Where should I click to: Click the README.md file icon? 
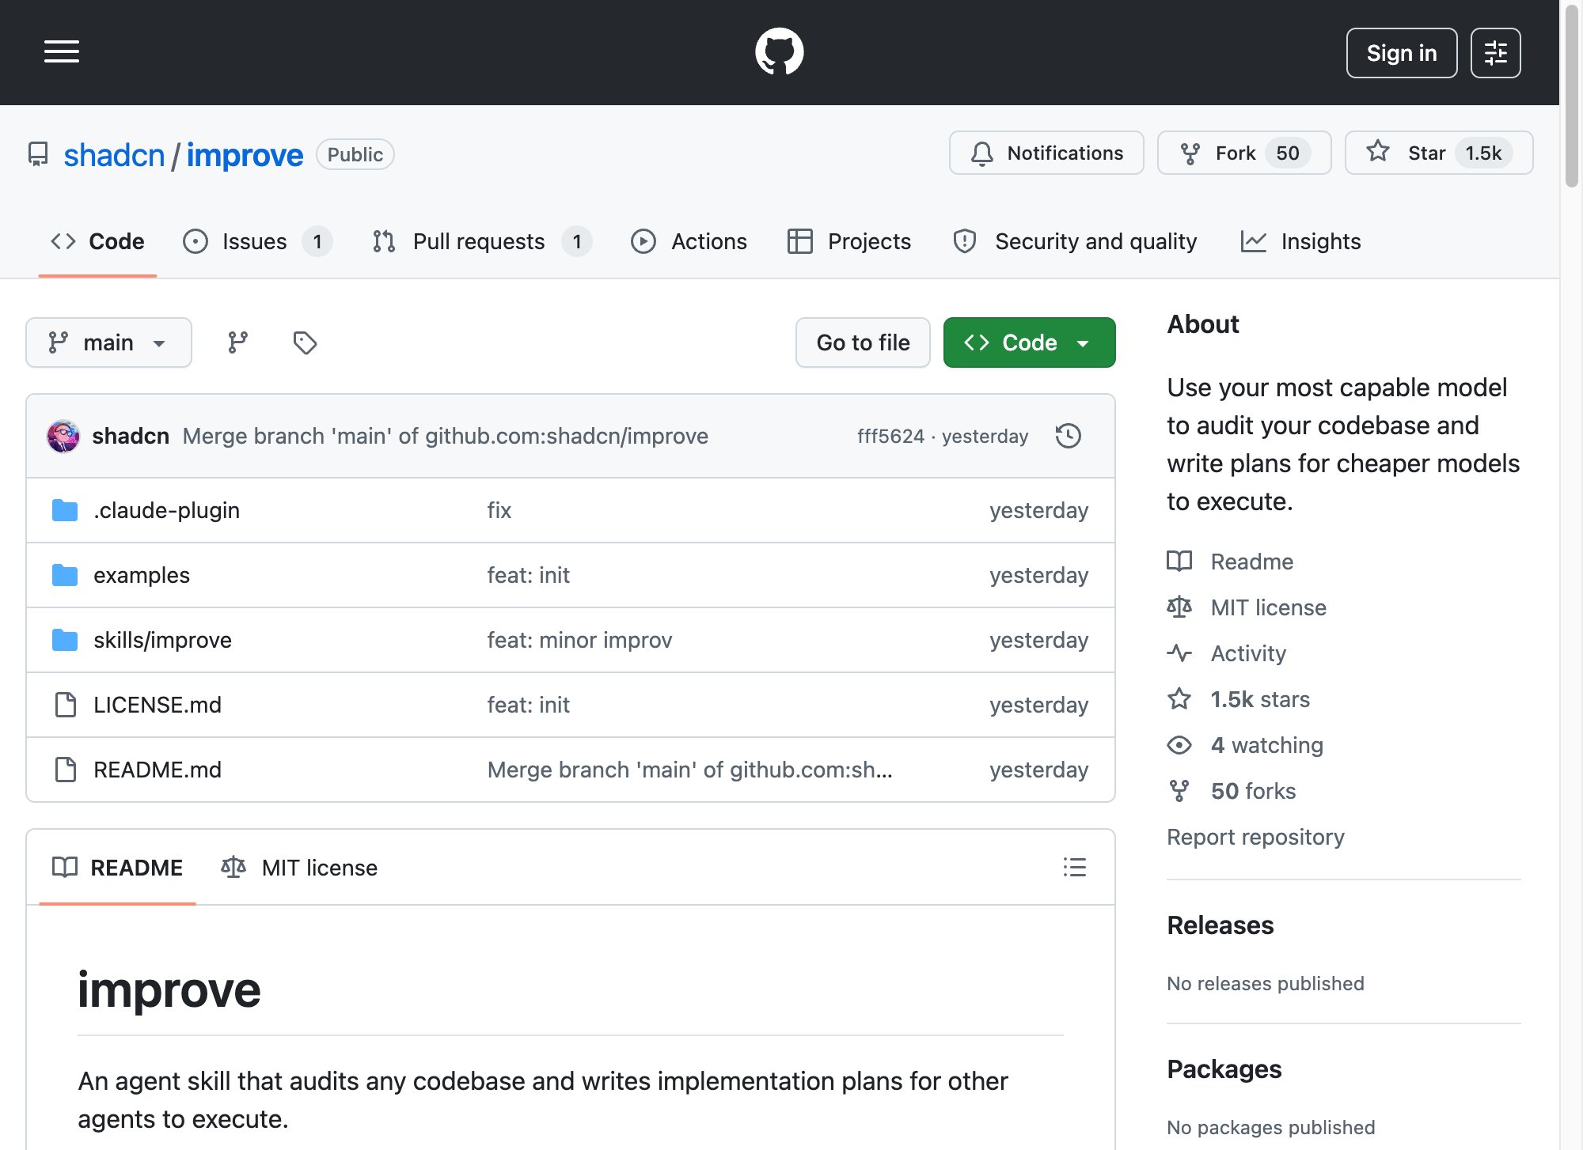point(65,770)
